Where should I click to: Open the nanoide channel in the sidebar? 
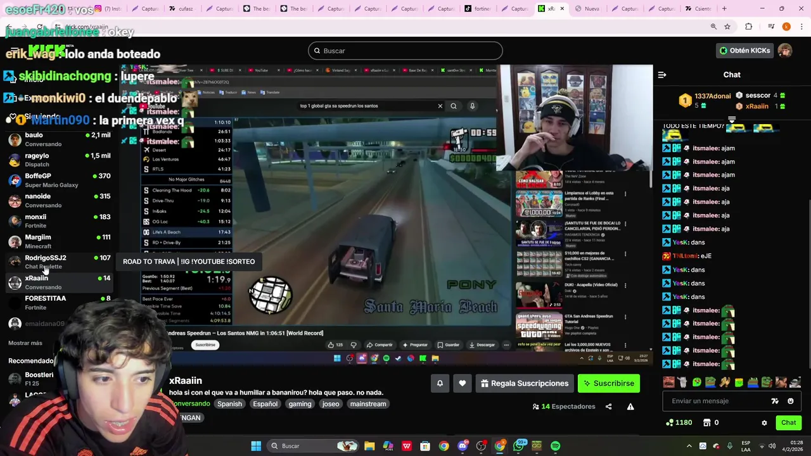59,200
